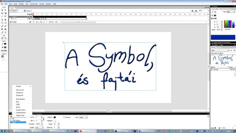The width and height of the screenshot is (236, 133).
Task: Click the Edit Symbols icon near zoom
Action: pyautogui.click(x=196, y=11)
